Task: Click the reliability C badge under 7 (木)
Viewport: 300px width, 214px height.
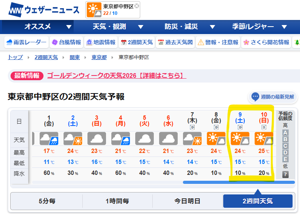Action: 192,127
